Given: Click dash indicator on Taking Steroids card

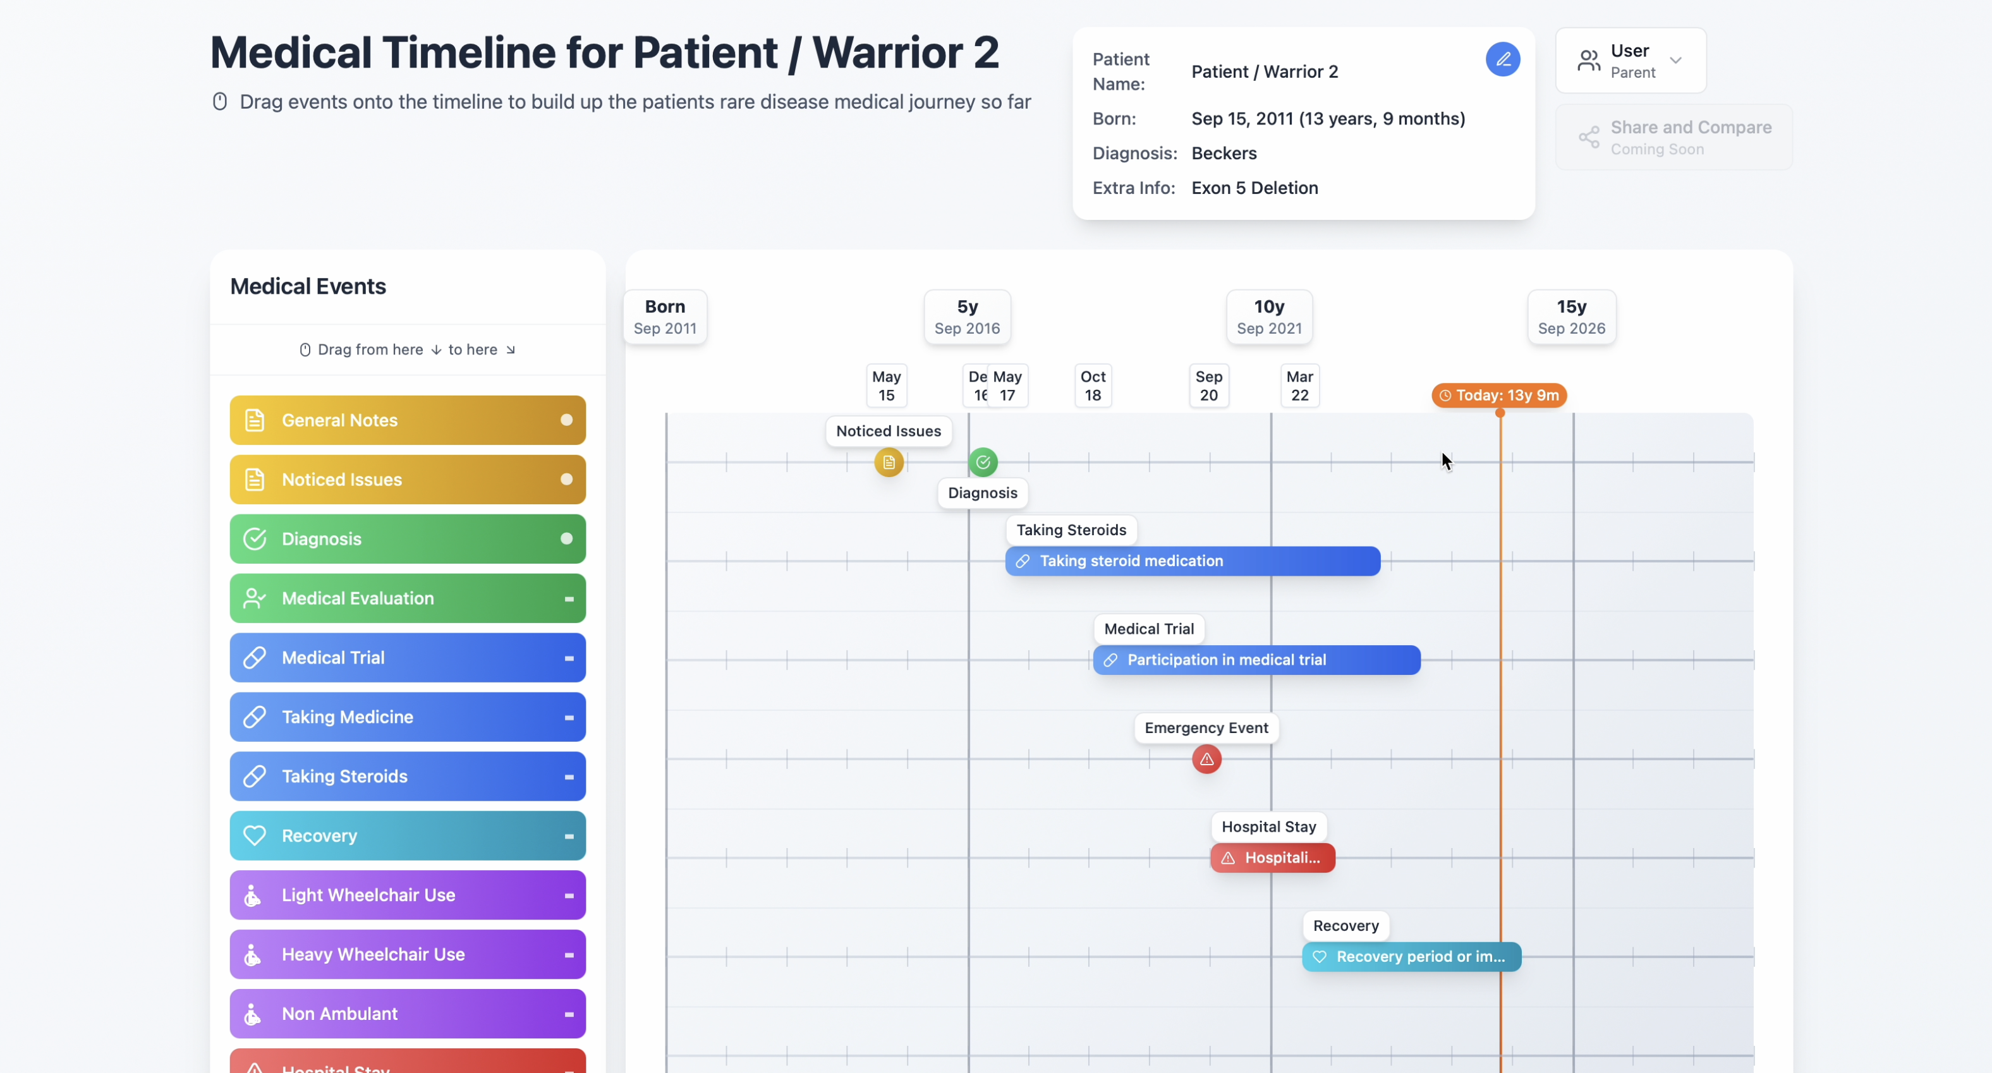Looking at the screenshot, I should (x=569, y=777).
